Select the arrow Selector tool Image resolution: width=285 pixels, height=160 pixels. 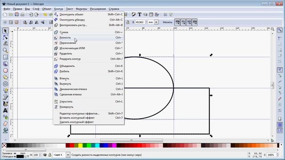(5, 31)
